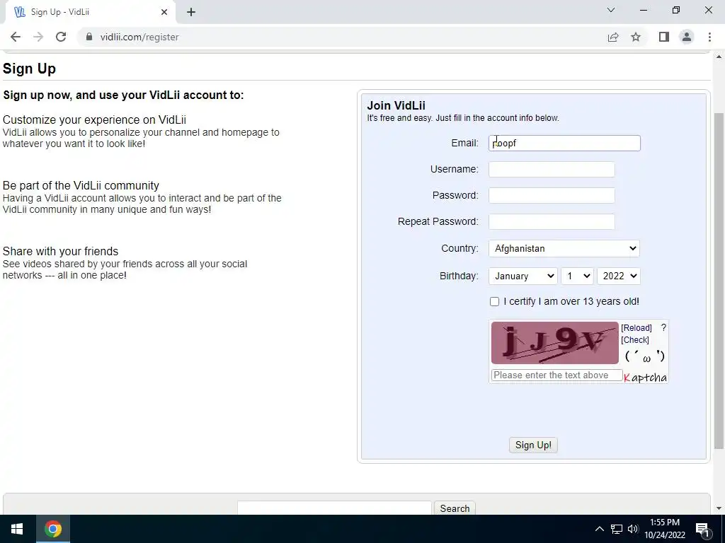This screenshot has width=725, height=543.
Task: Click the Join VidLii heading
Action: click(396, 105)
